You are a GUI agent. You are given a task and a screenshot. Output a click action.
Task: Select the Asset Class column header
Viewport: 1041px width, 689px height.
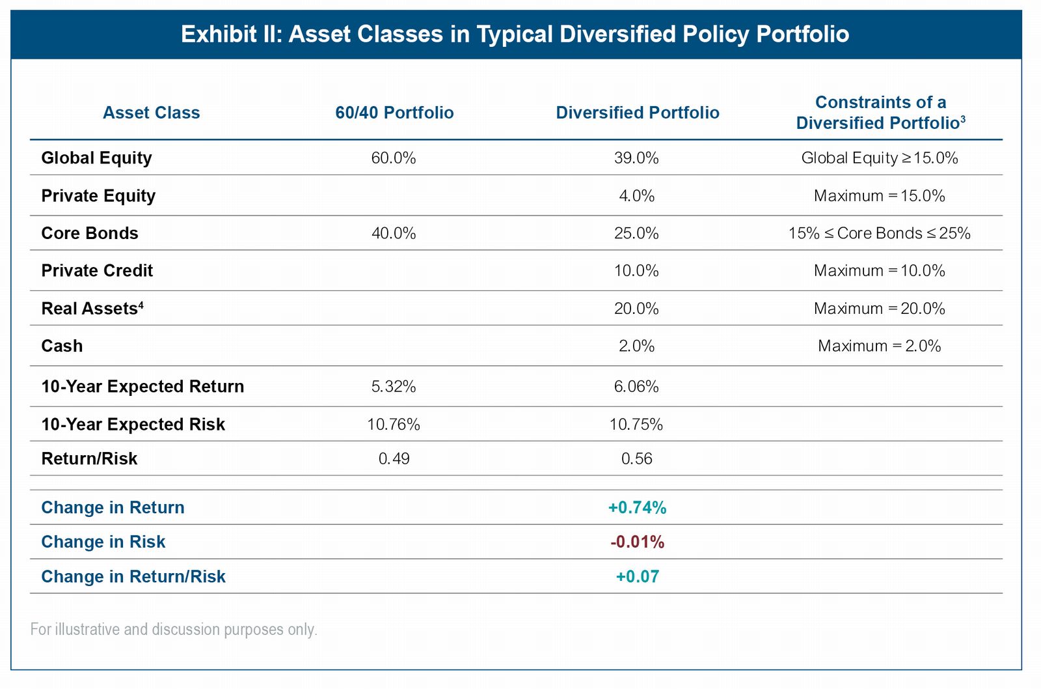pos(151,113)
